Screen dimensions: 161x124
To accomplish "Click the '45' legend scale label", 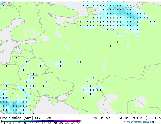I will (x=73, y=123).
